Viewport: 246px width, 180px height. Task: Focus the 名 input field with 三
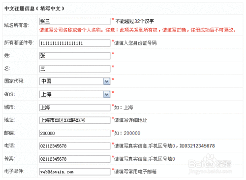pos(75,69)
